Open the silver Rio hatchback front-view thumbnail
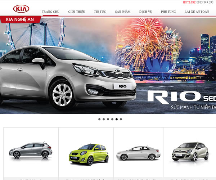 pyautogui.click(x=189, y=151)
